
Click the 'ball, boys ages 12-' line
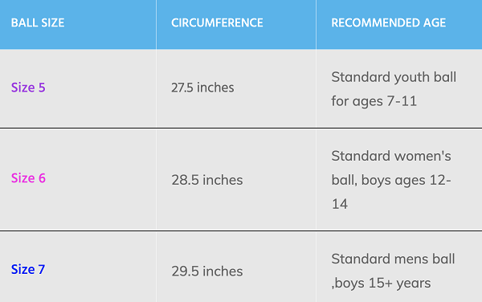(391, 181)
